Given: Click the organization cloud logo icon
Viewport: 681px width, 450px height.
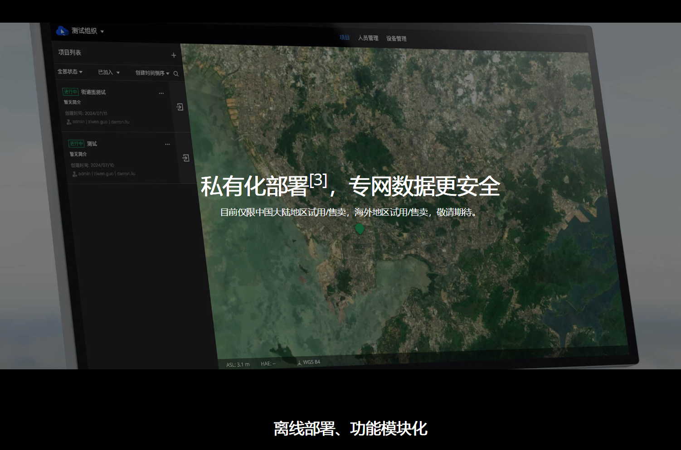Looking at the screenshot, I should coord(62,31).
